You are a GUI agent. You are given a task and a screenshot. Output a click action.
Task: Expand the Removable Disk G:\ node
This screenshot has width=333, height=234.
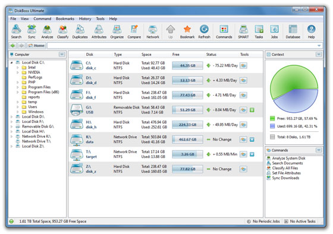(x=12, y=127)
